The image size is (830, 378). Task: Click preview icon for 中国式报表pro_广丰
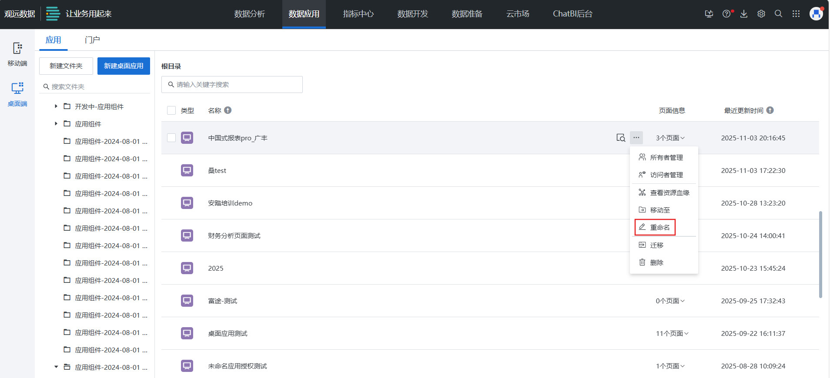tap(621, 138)
